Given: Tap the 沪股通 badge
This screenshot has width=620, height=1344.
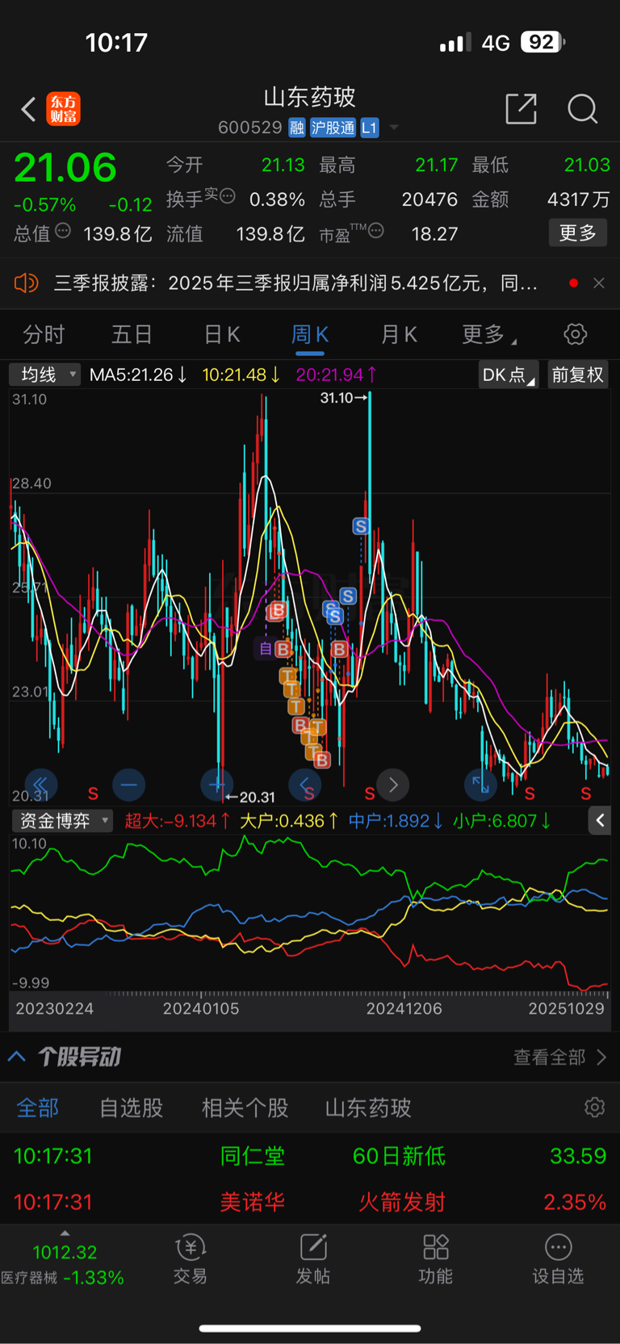Looking at the screenshot, I should coord(333,128).
